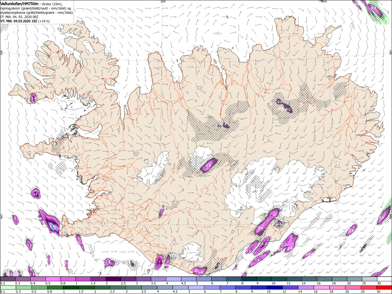The image size is (392, 294).
Task: Click the '0.2' label under snow scale
Action: [2, 284]
